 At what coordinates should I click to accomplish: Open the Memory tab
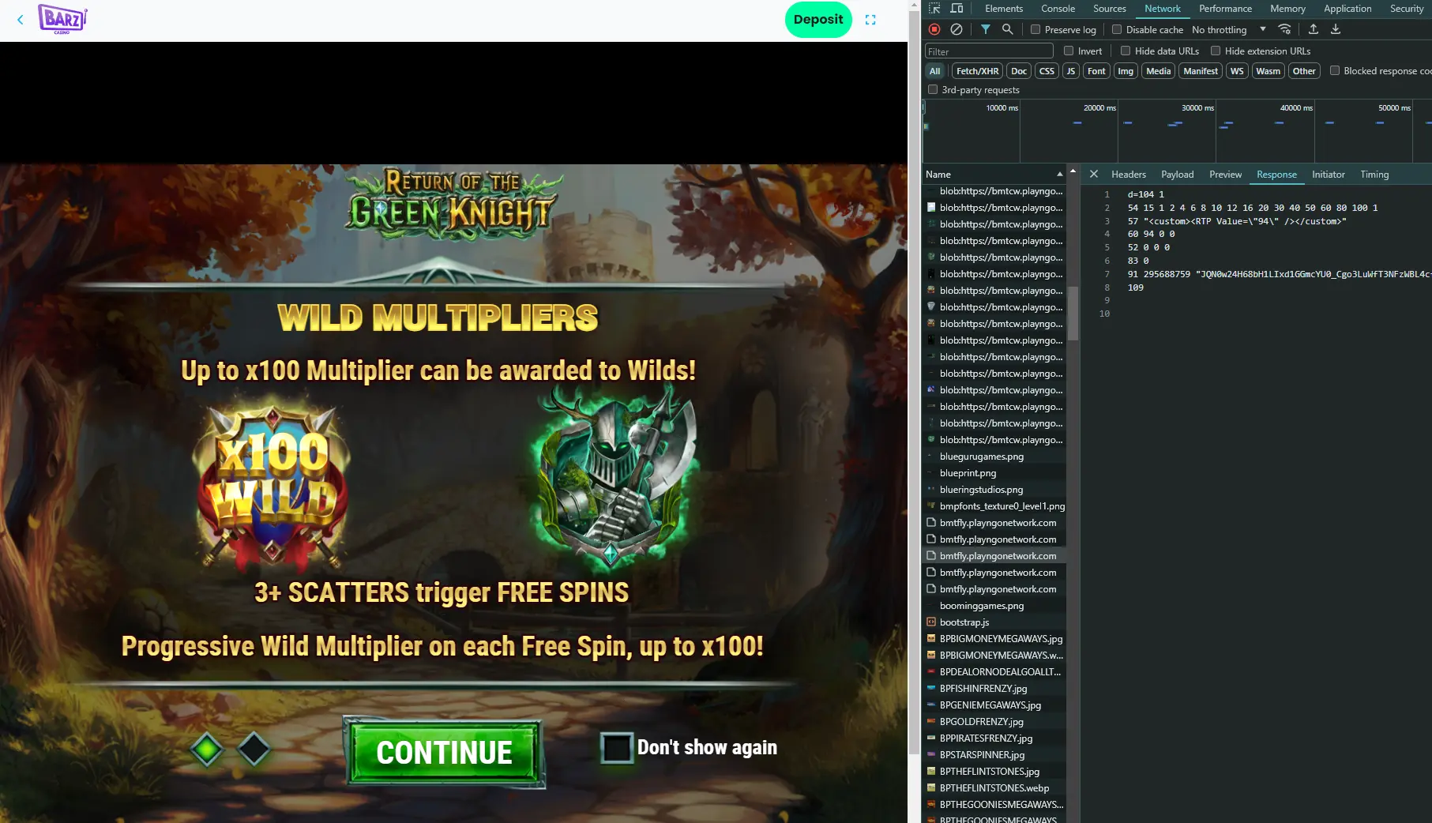[x=1287, y=9]
